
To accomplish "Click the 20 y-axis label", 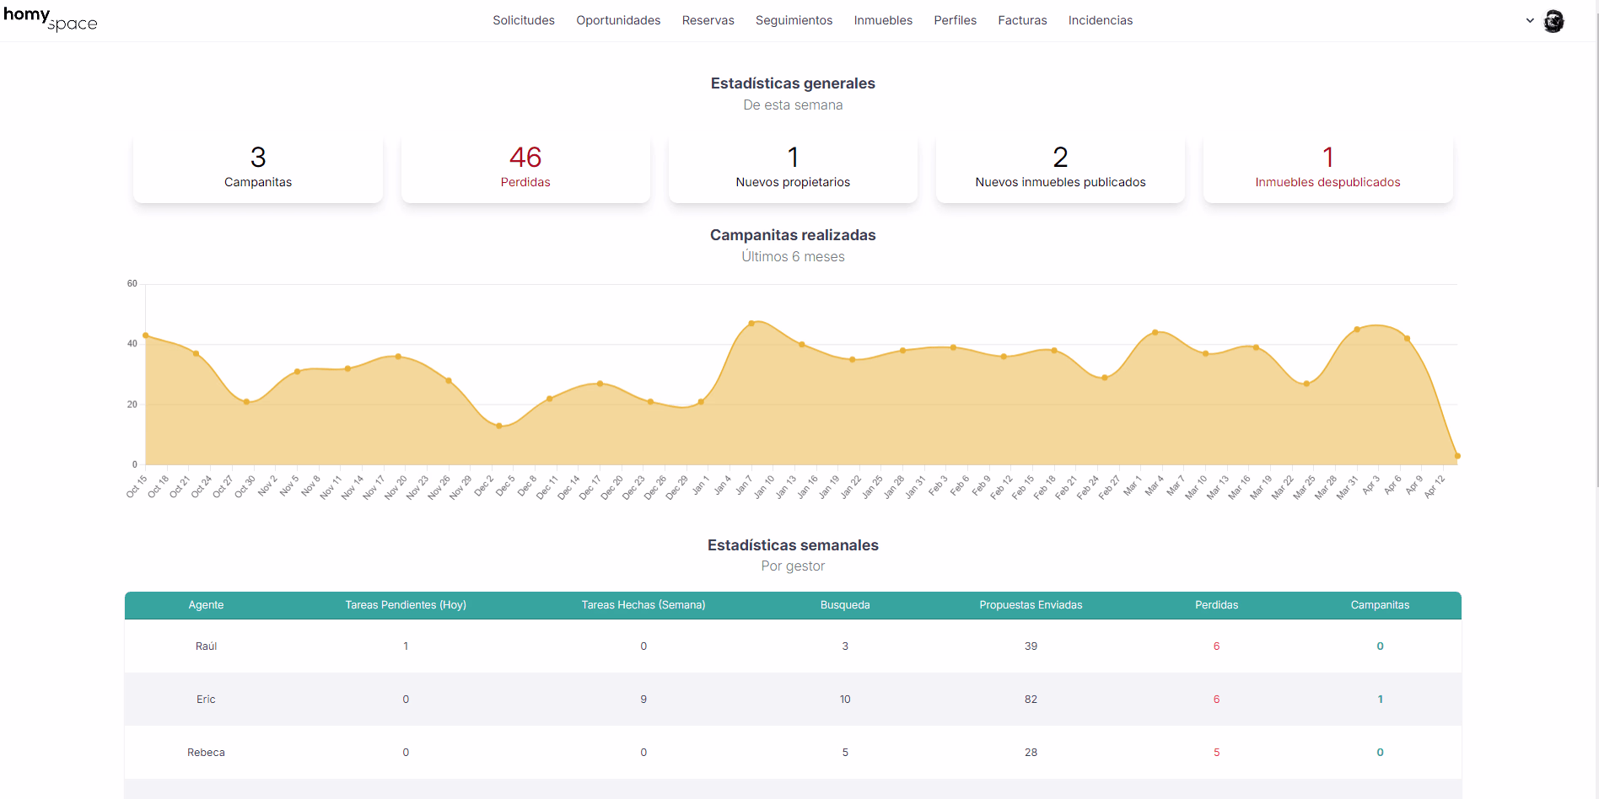I will pos(132,405).
